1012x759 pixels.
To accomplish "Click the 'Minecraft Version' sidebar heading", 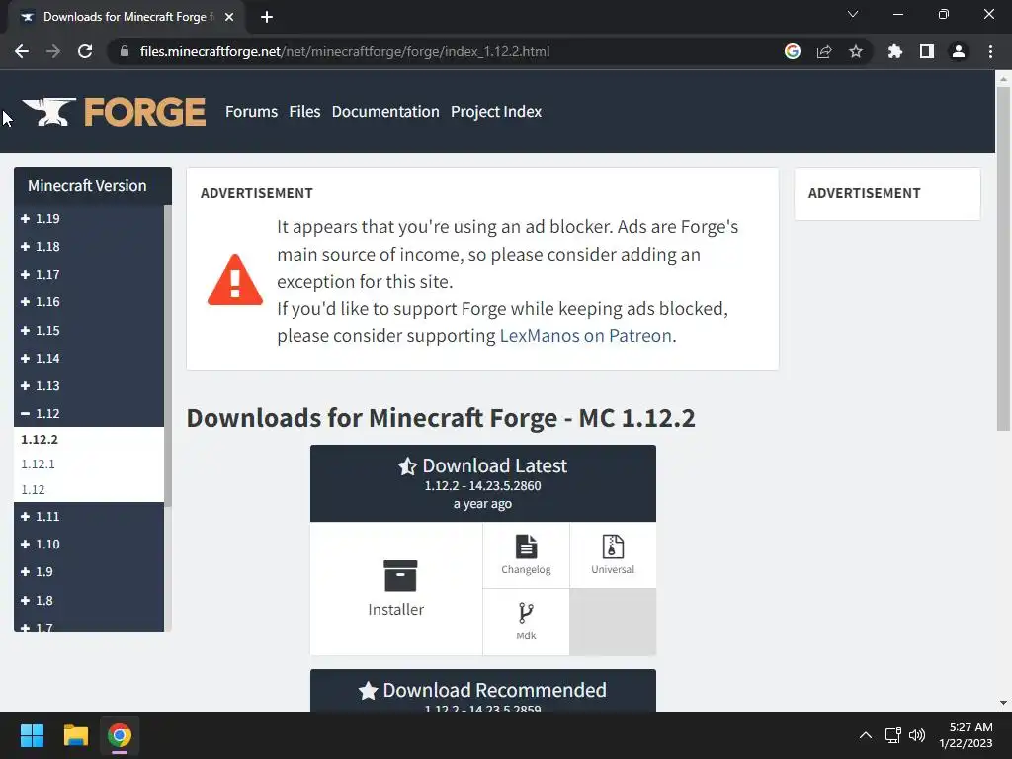I will 87,186.
